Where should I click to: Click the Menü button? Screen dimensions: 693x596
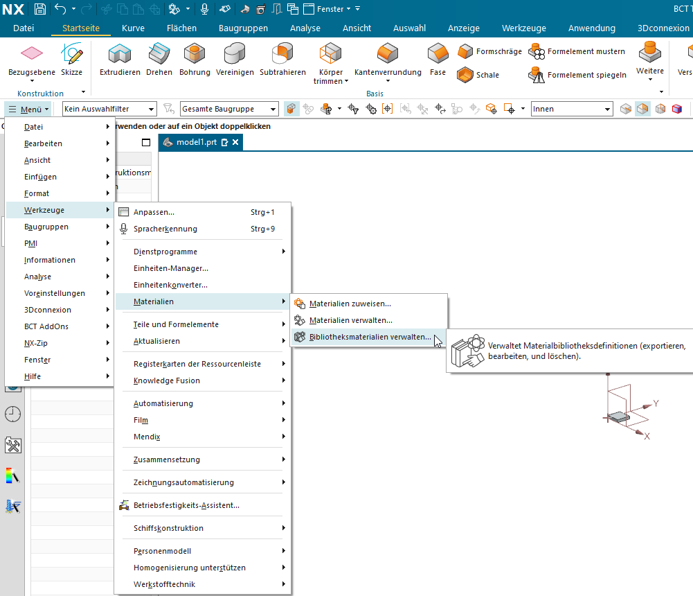[x=28, y=109]
